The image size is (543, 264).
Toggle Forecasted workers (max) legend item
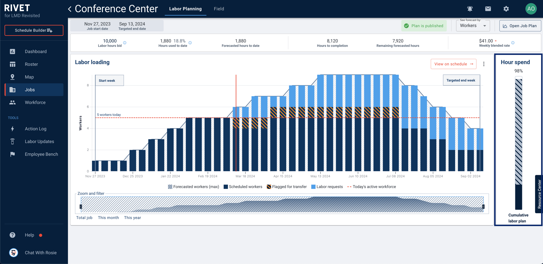click(x=193, y=187)
